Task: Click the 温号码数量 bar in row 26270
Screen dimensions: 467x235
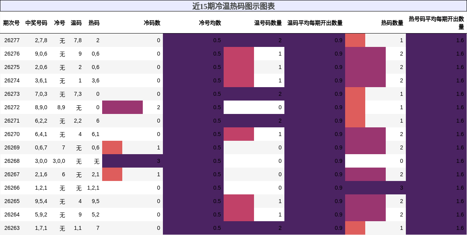Action: pos(239,134)
